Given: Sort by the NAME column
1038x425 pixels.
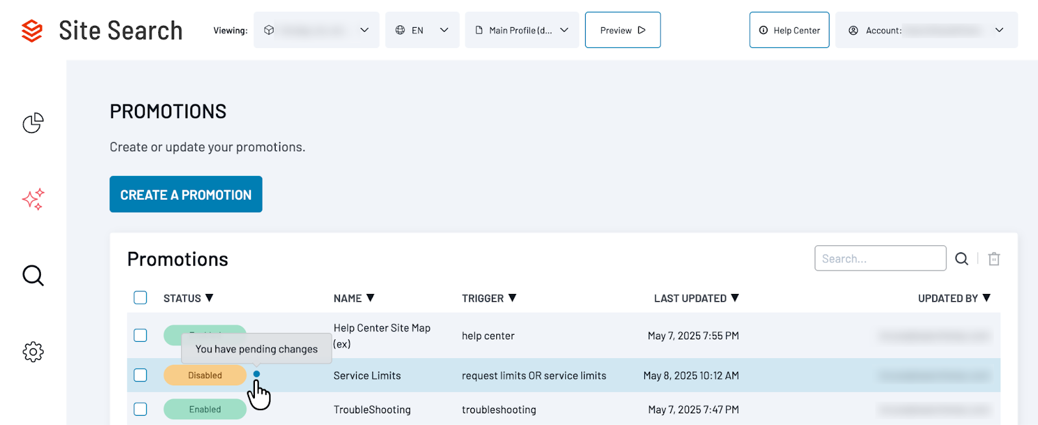Looking at the screenshot, I should tap(354, 298).
